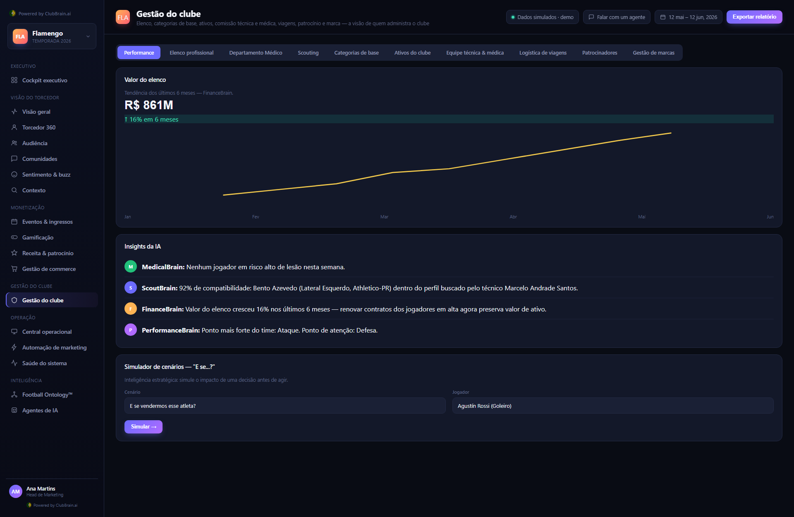Image resolution: width=794 pixels, height=517 pixels.
Task: Click the R$ 861M squad value
Action: pos(149,105)
